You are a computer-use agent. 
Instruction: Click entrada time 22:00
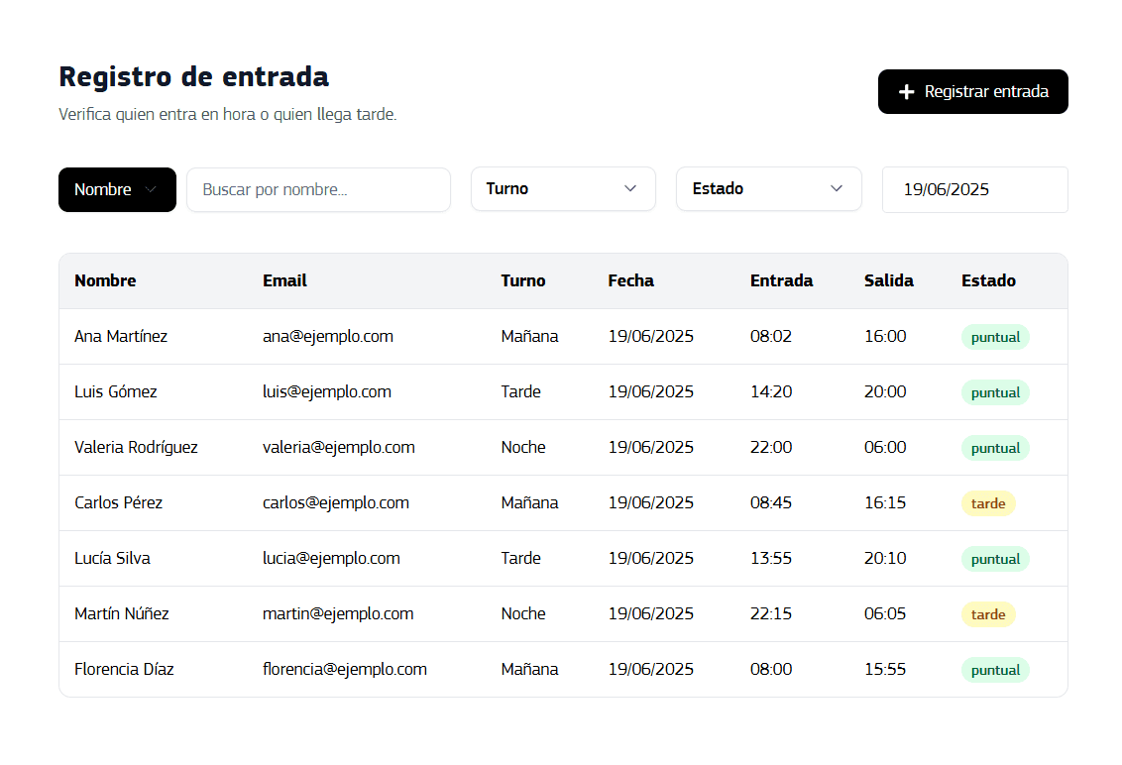coord(771,447)
